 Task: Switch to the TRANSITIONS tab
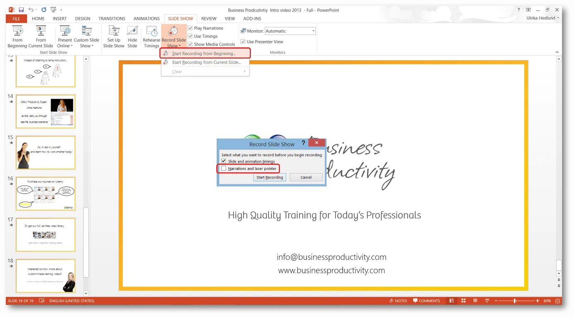click(x=112, y=19)
